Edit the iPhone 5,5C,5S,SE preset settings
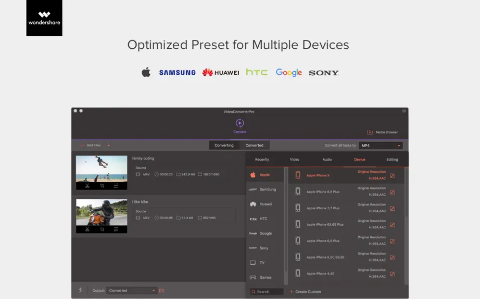 [393, 258]
